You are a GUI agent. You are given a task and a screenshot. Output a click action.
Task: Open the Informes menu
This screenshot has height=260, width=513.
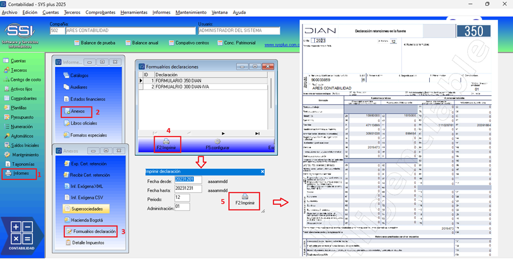pos(162,12)
